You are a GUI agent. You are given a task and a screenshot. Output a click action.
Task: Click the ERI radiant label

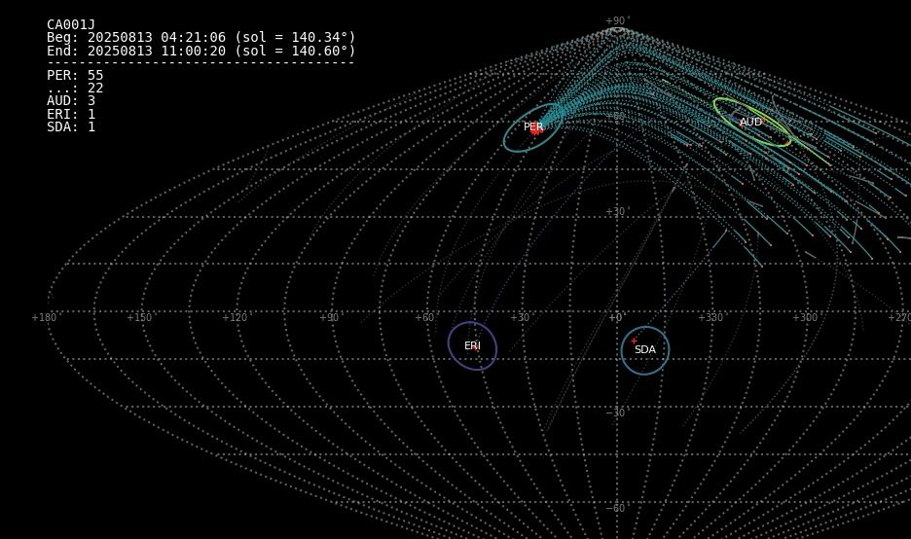coord(472,345)
